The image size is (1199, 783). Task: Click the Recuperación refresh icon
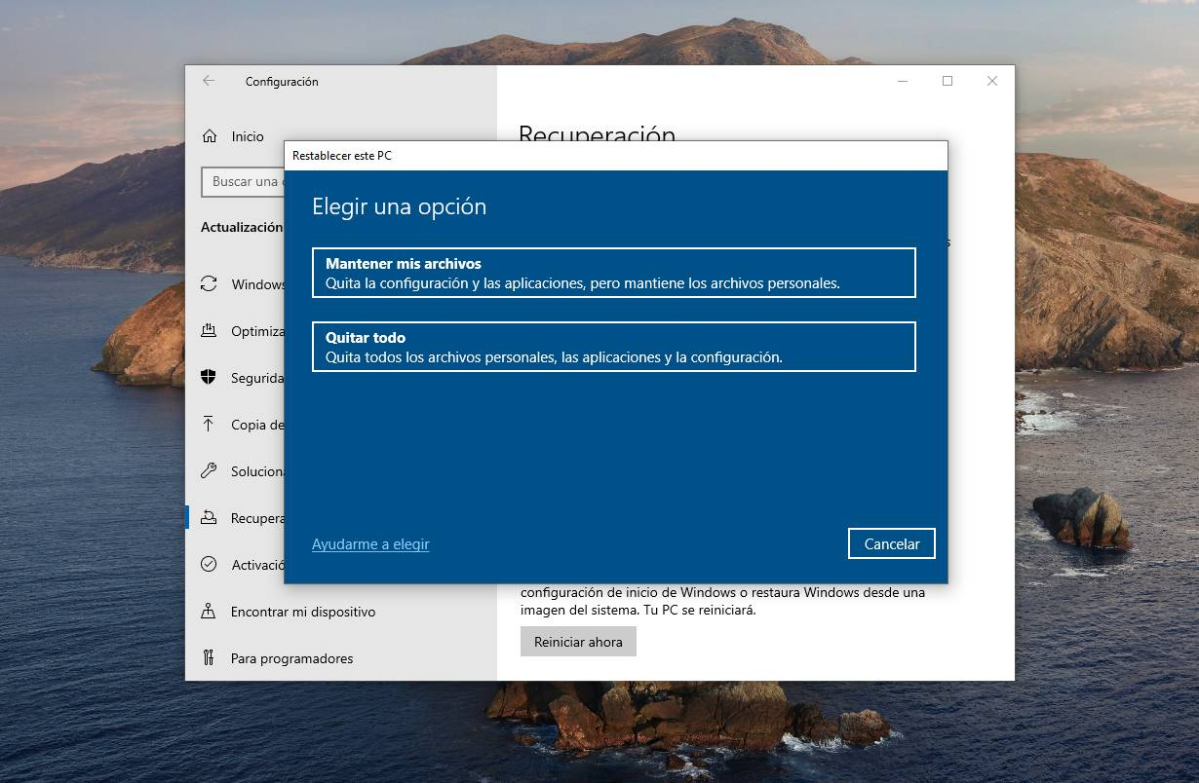209,518
